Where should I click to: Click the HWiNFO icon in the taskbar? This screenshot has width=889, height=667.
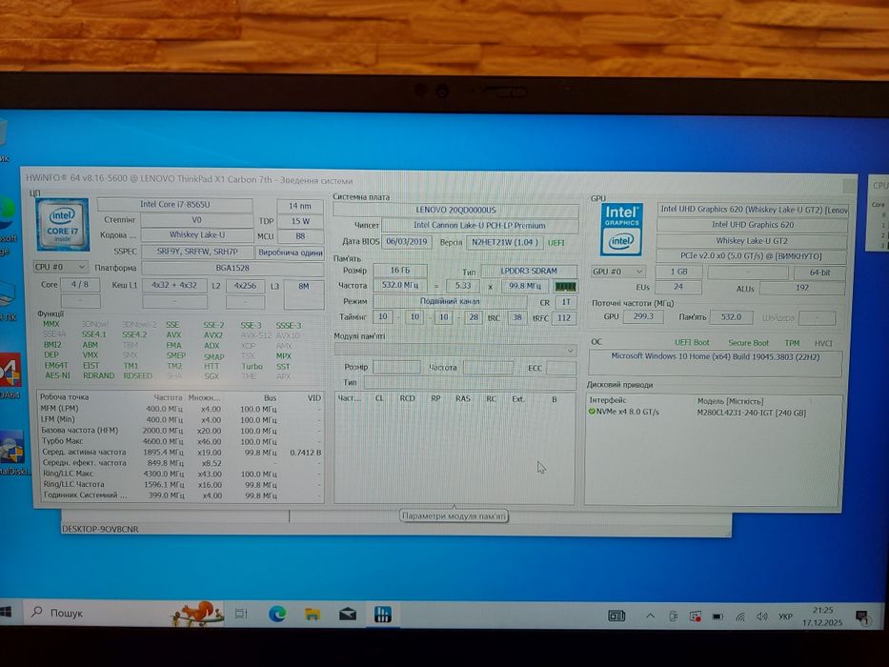point(383,614)
